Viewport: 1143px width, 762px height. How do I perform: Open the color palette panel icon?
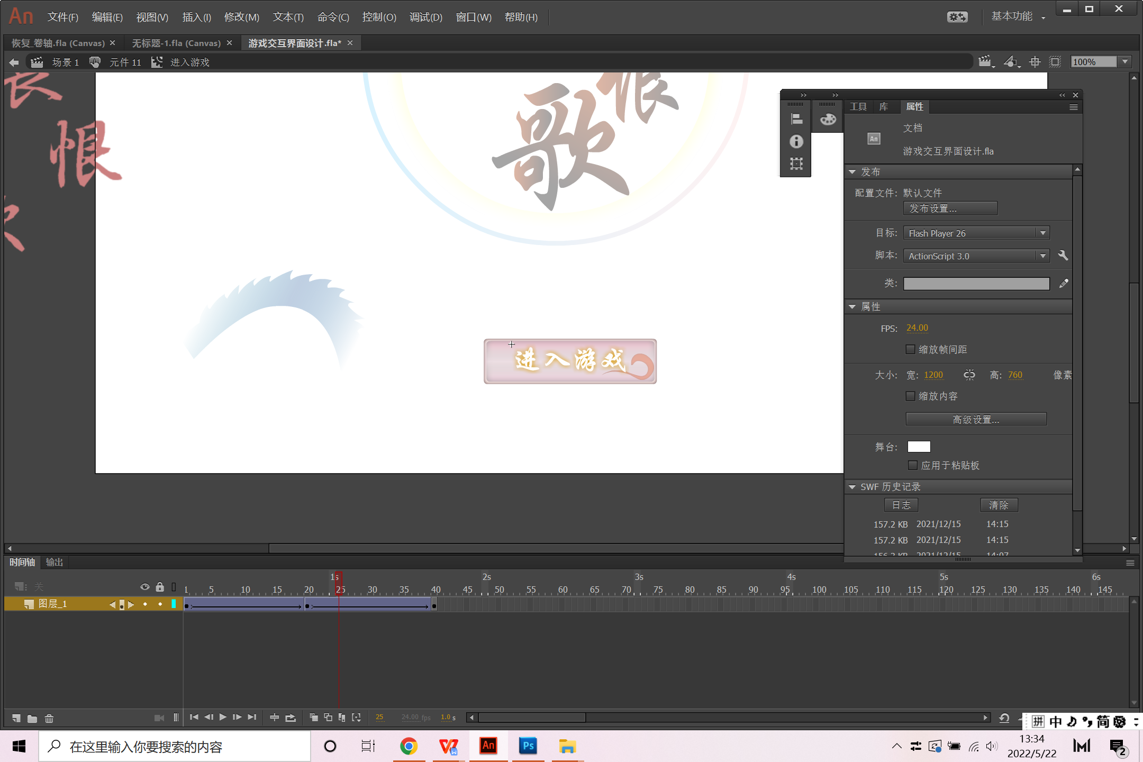coord(828,119)
